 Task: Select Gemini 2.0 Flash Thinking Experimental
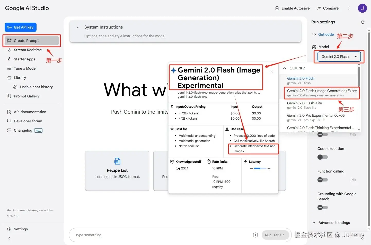tap(318, 129)
